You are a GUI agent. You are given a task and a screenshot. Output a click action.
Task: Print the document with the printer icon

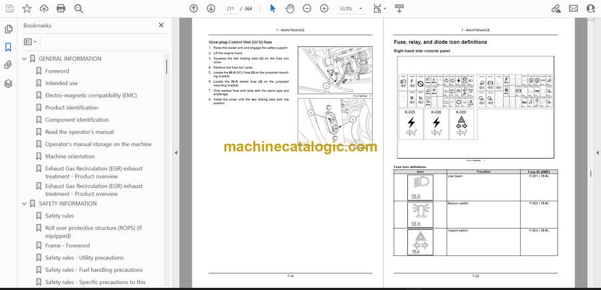pyautogui.click(x=61, y=9)
